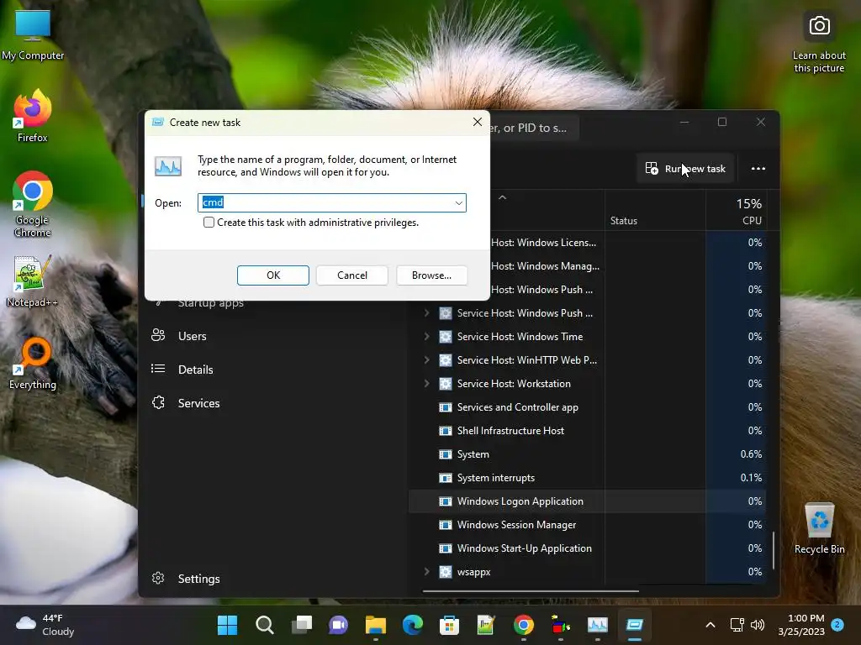
Task: Click the Services puzzle icon
Action: [158, 402]
